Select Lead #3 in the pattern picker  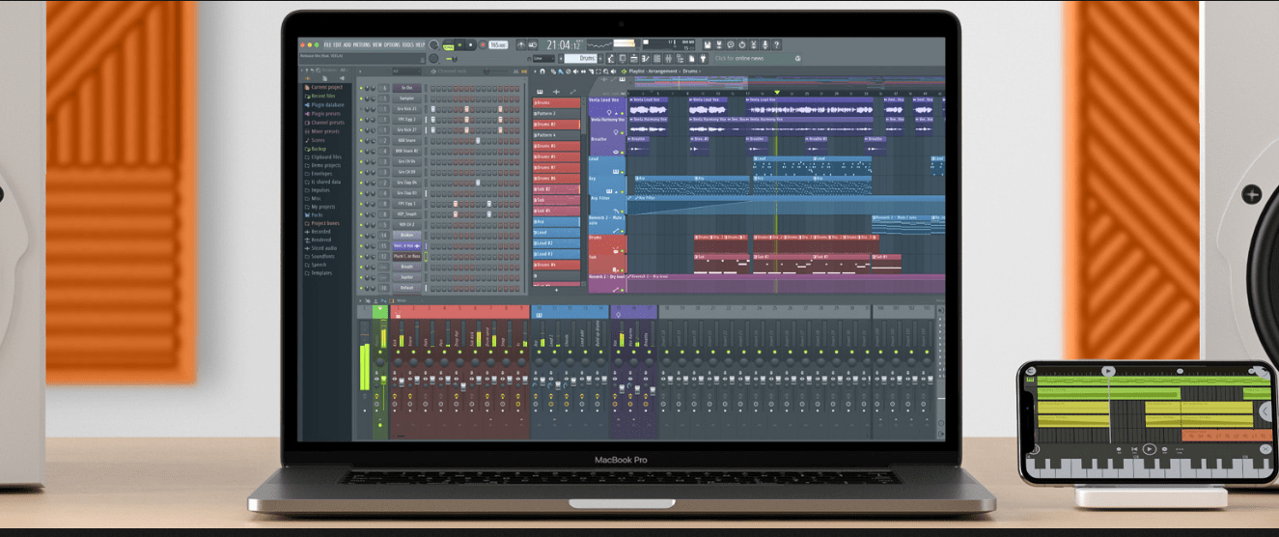556,254
